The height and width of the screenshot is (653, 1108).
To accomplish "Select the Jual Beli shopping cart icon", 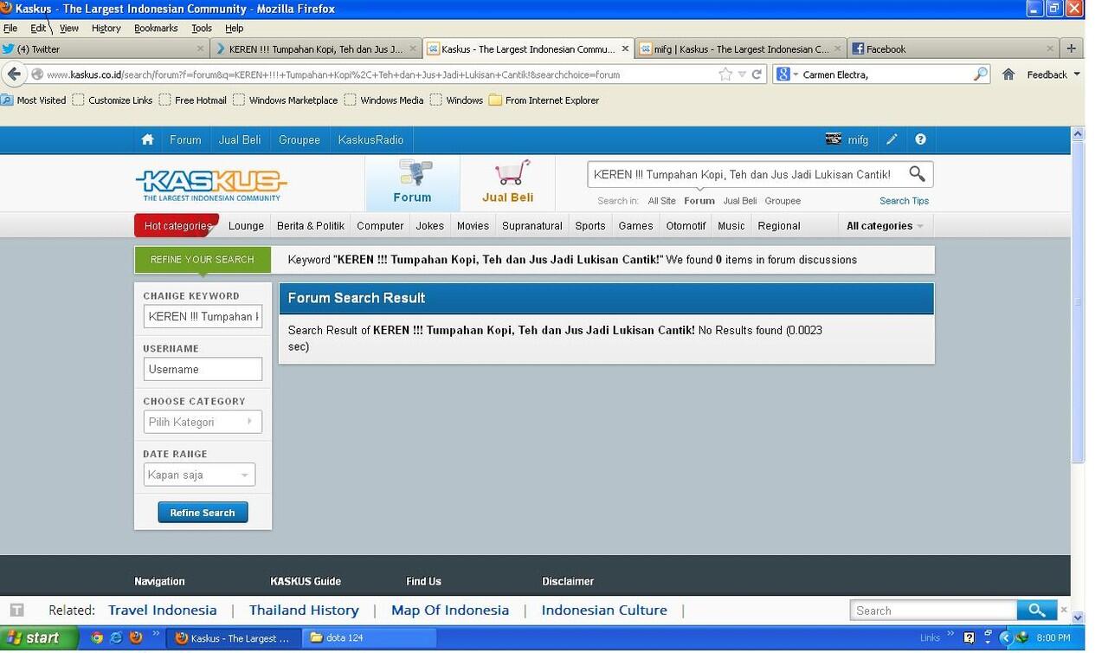I will (512, 171).
